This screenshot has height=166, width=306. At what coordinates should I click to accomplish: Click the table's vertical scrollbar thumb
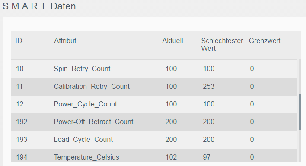tap(300, 112)
